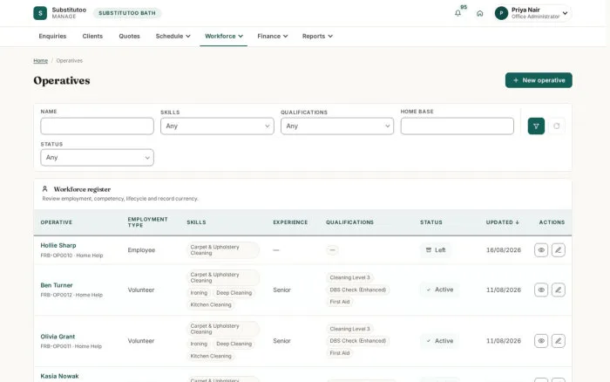Sort by Operative column header
This screenshot has height=382, width=610.
tap(57, 222)
